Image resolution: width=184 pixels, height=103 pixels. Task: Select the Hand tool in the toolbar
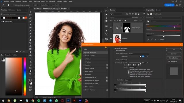click(30, 71)
